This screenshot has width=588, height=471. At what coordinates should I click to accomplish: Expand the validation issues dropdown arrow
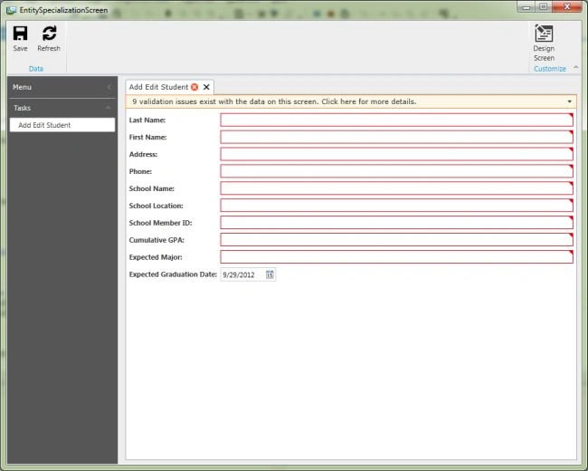pos(569,101)
